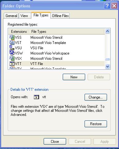Viewport: 119px width, 149px height.
Task: Click 'Microsoft Visio Stencil' in the VSS row
Action: (x=46, y=37)
